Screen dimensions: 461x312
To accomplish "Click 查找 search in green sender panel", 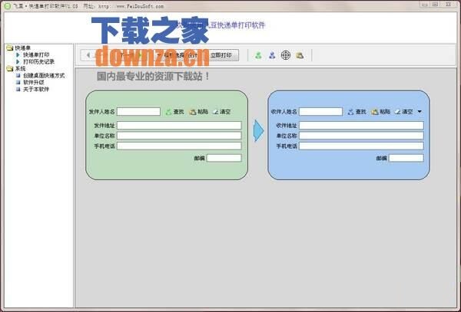I will click(175, 112).
